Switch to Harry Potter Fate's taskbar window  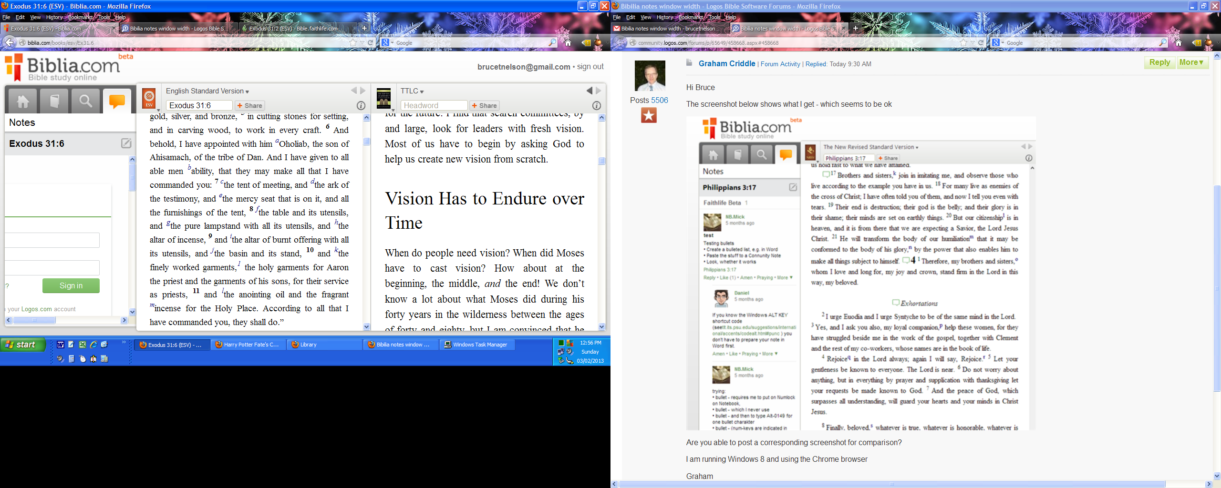tap(248, 345)
